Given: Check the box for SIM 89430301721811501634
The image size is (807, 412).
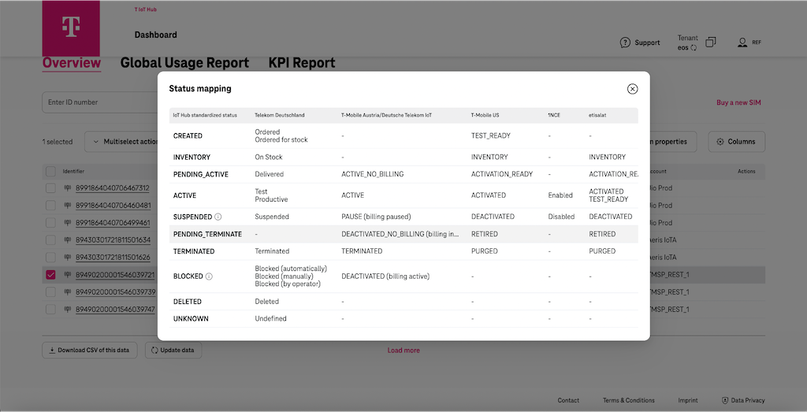Looking at the screenshot, I should tap(51, 240).
